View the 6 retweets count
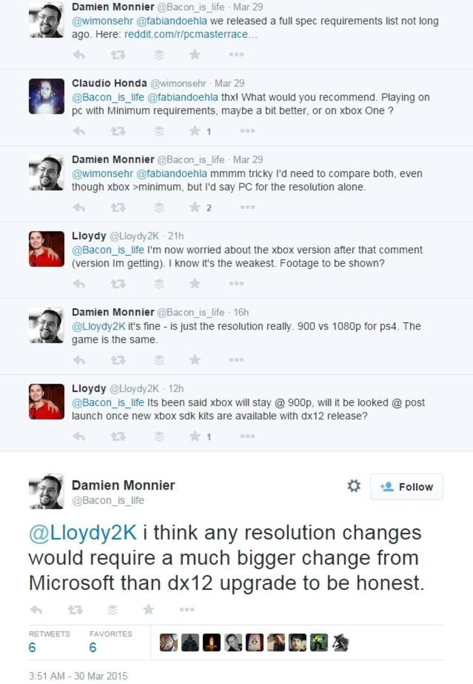 click(32, 647)
